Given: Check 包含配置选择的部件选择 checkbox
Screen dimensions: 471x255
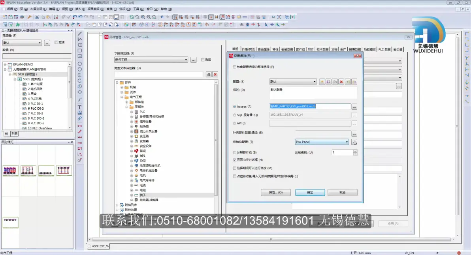Looking at the screenshot, I should coord(235,67).
